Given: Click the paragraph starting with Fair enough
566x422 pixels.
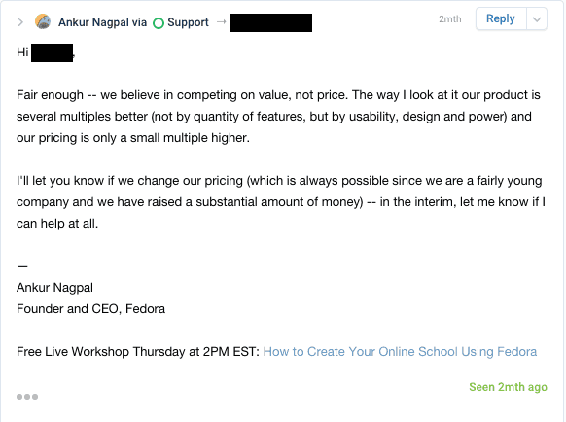Looking at the screenshot, I should pos(278,117).
